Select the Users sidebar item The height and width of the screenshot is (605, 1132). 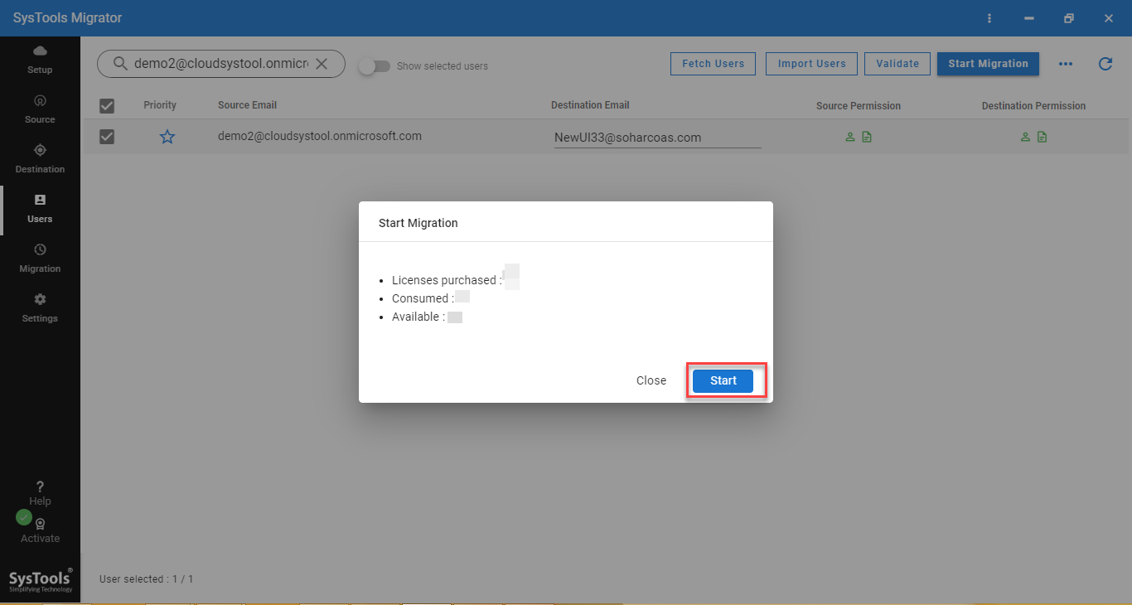pyautogui.click(x=40, y=209)
